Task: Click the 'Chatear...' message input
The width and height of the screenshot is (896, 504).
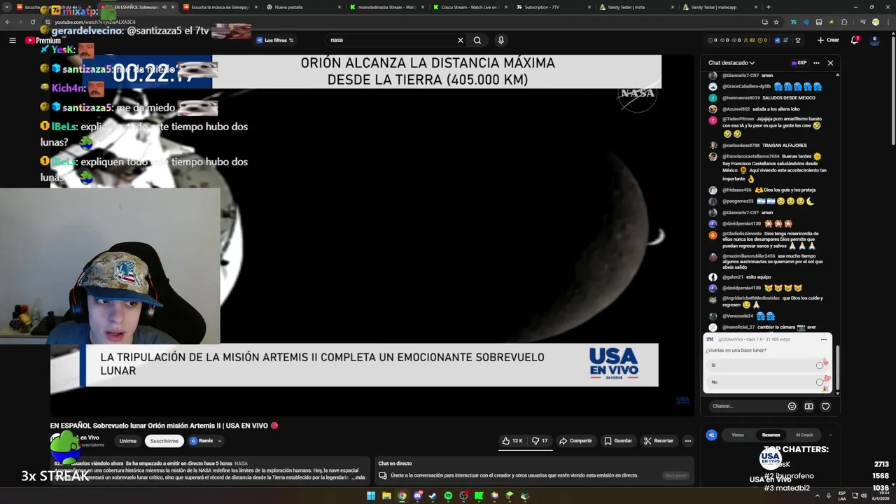Action: click(x=745, y=406)
